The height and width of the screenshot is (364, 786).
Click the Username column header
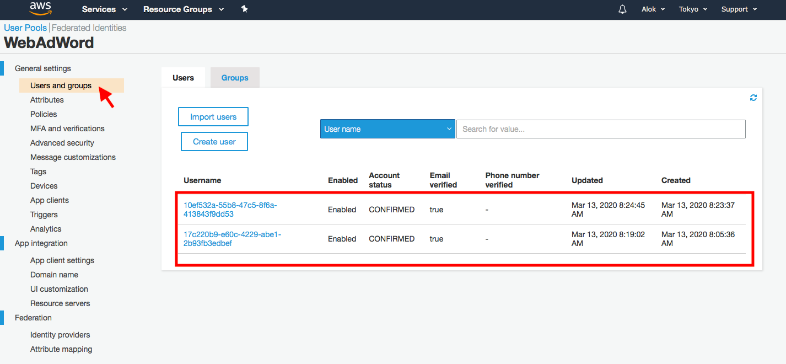(202, 180)
